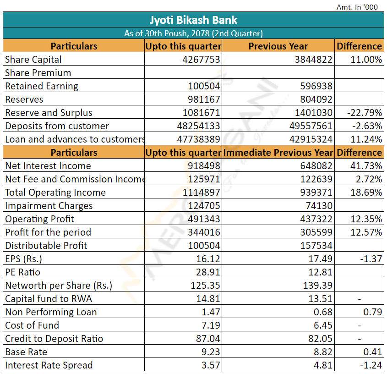
Task: Select 'Networth per Share (Rs.)' label
Action: (59, 286)
